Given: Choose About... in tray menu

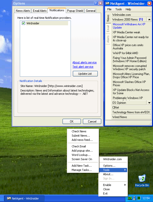Looking at the screenshot, I should coord(113,174).
